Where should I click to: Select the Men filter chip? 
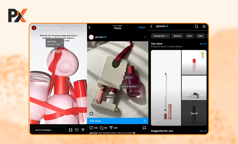pos(189,36)
